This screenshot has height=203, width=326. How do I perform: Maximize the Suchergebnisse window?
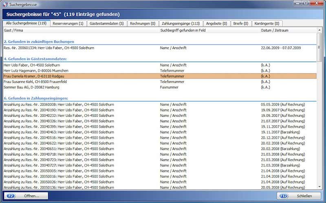(306, 3)
